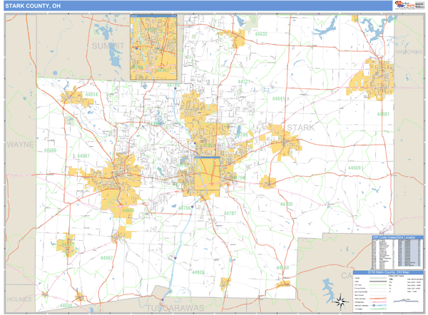Click the ZIP code 44662 label
Screen dimensions: 428x315
(x=107, y=257)
